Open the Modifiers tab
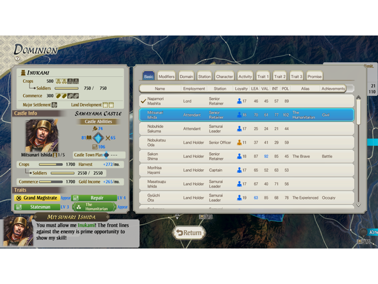 167,76
